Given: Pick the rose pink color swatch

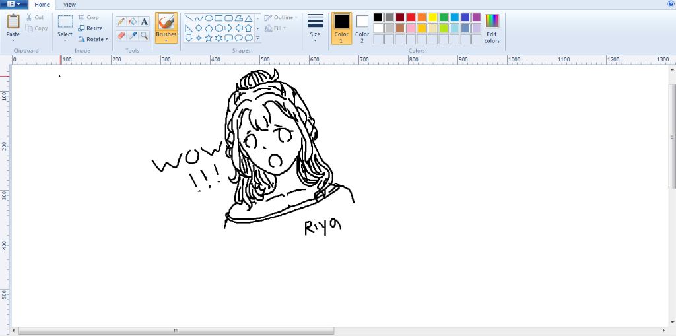Looking at the screenshot, I should [411, 28].
